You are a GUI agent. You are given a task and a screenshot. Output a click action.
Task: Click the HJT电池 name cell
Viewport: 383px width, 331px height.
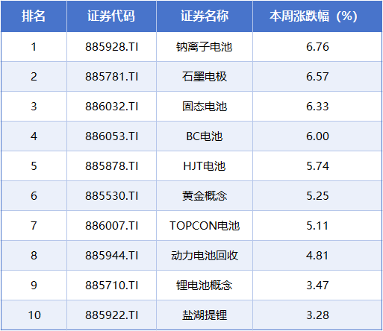[x=205, y=166]
